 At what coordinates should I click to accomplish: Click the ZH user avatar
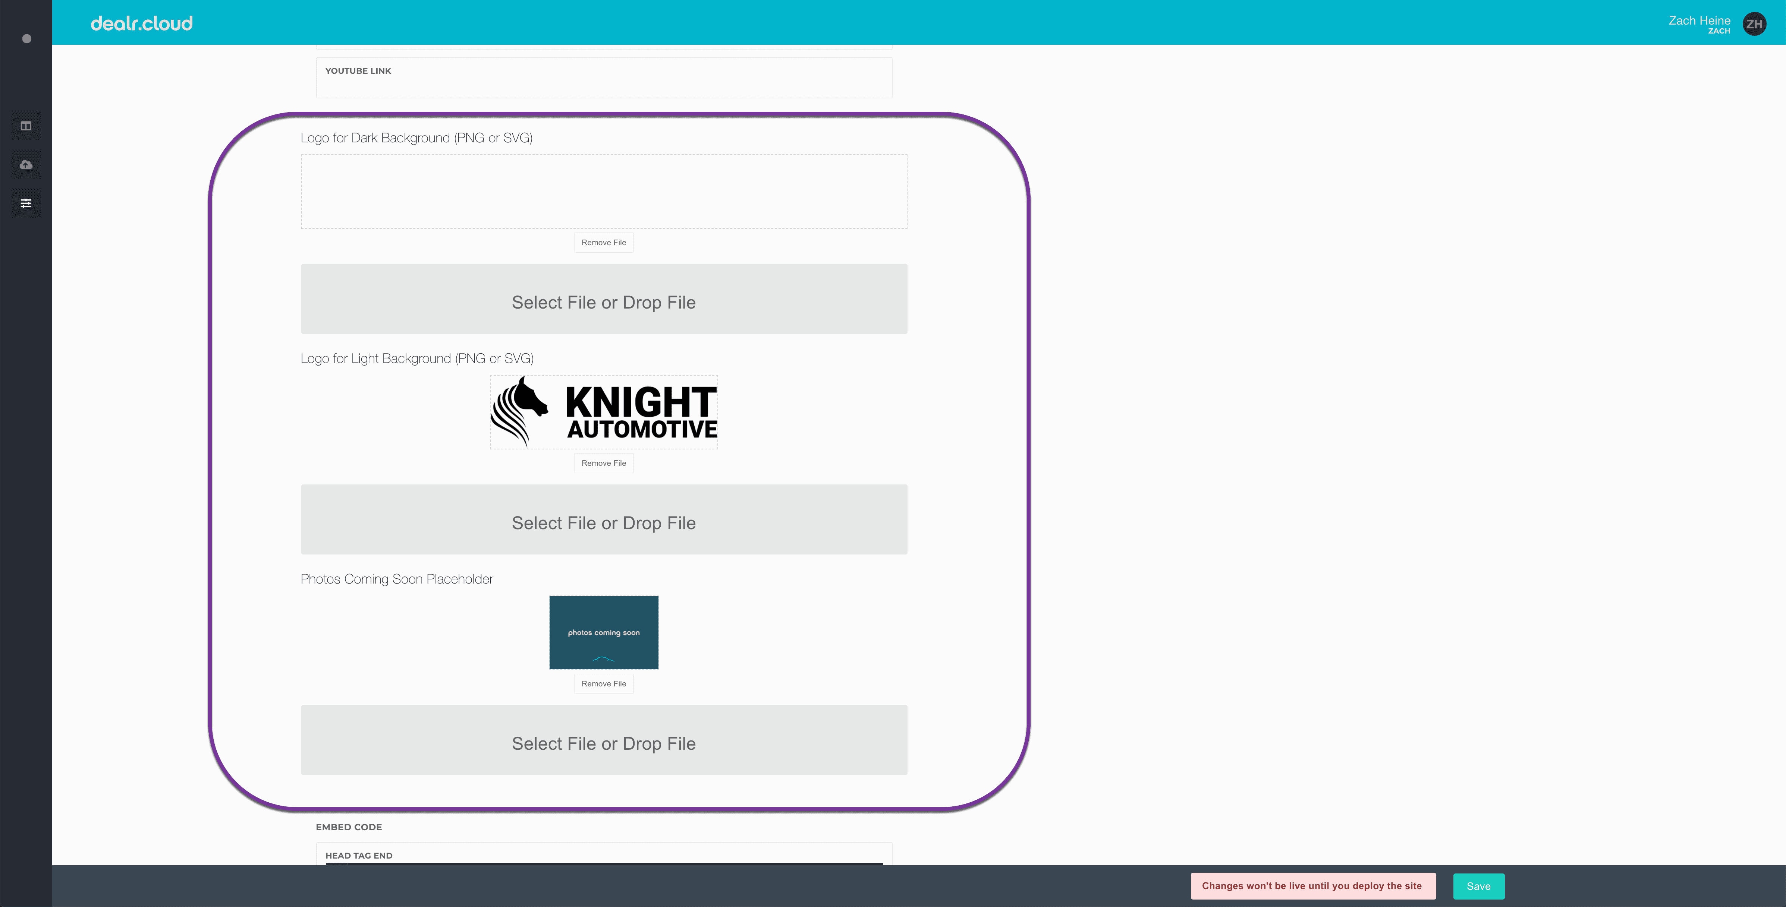tap(1754, 24)
